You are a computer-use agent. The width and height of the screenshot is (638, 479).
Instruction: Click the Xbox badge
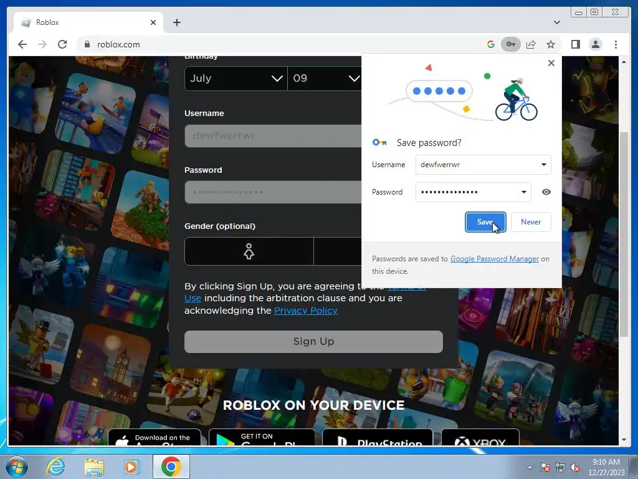tap(480, 437)
